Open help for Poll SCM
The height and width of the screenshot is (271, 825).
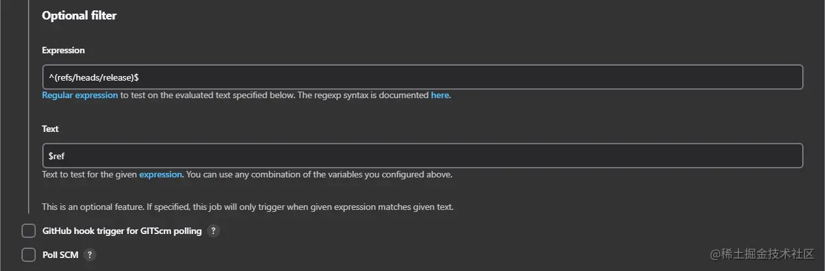[90, 255]
